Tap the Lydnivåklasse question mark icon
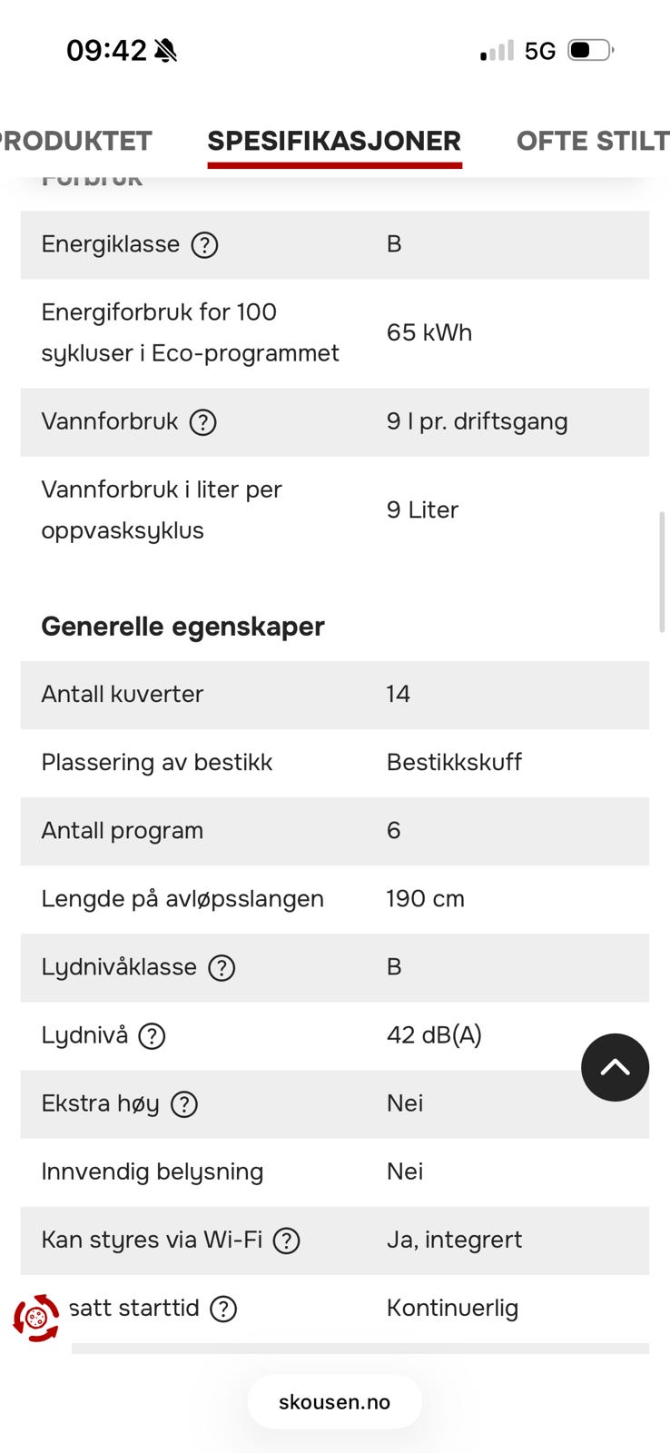The width and height of the screenshot is (670, 1453). [x=222, y=968]
